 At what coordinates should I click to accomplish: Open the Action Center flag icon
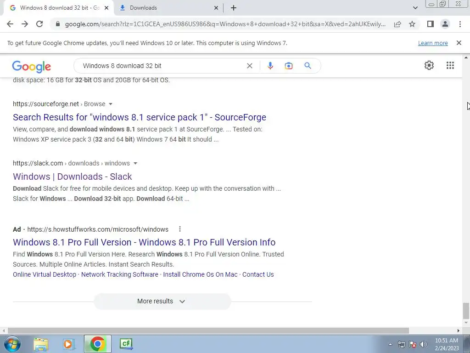[x=413, y=344]
